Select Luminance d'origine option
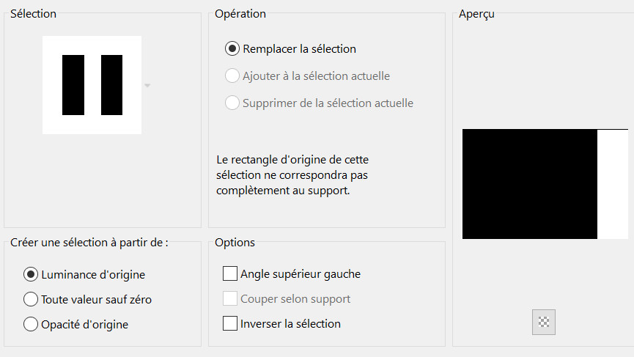634x357 pixels. tap(31, 275)
